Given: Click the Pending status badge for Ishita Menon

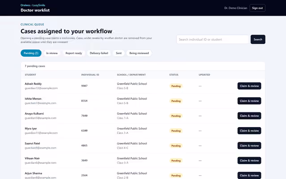Looking at the screenshot, I should 176,101.
